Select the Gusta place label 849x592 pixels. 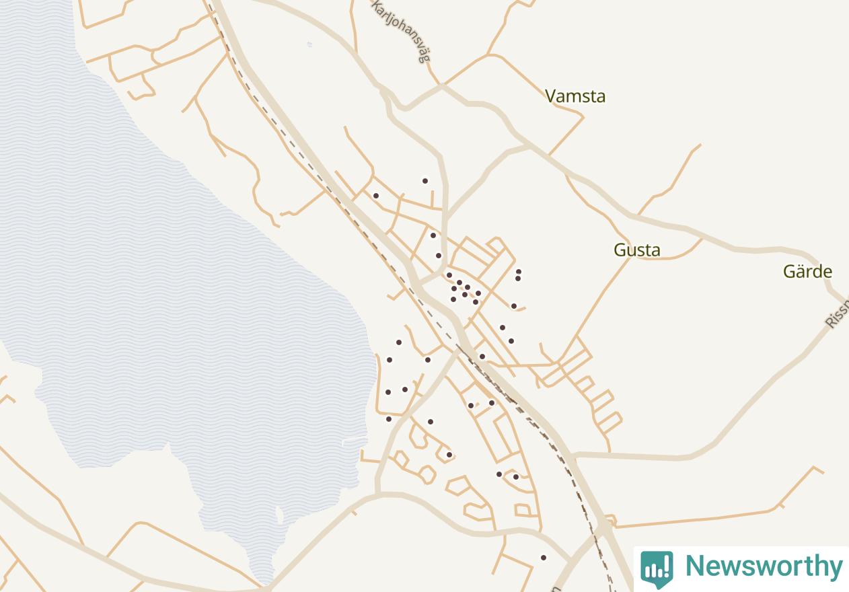(x=637, y=250)
